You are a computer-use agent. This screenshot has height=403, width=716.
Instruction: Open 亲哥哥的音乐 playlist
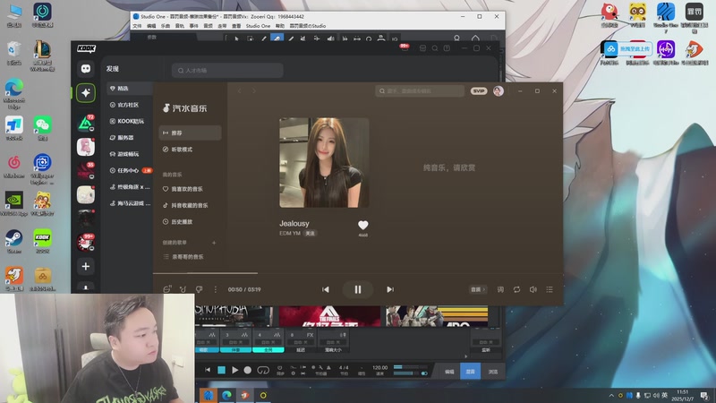coord(190,257)
